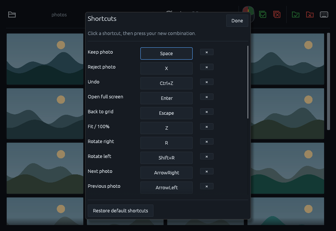The height and width of the screenshot is (231, 336).
Task: Click the mouse-shaped icon behind the dialog
Action: [248, 14]
